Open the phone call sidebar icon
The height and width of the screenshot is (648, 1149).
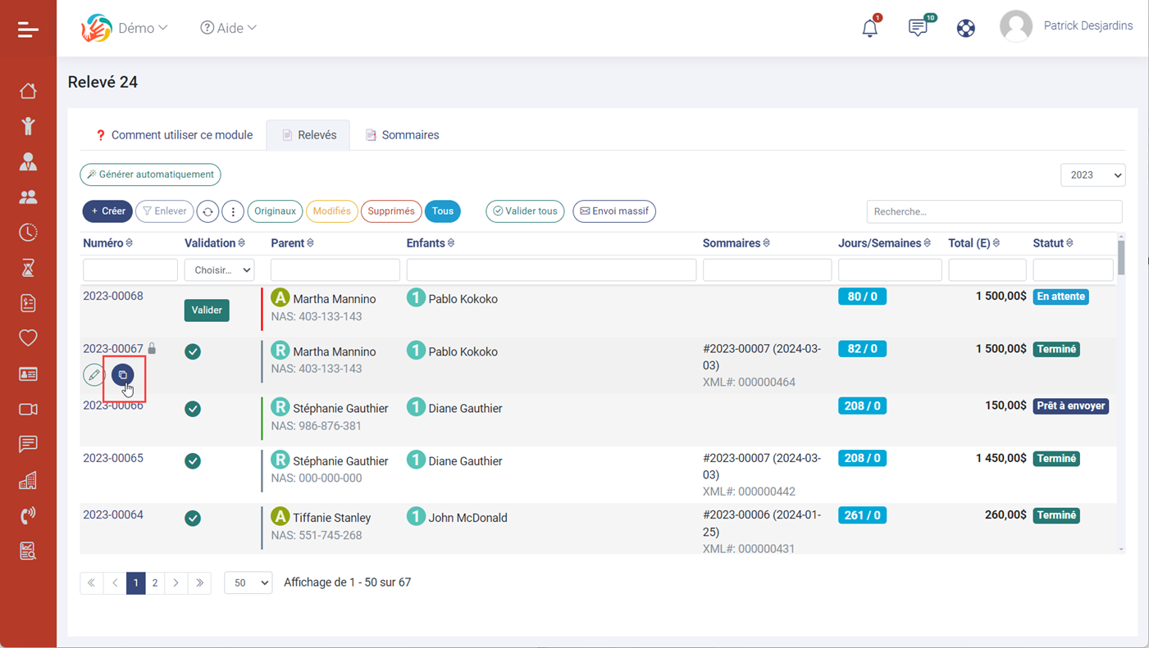[x=28, y=515]
